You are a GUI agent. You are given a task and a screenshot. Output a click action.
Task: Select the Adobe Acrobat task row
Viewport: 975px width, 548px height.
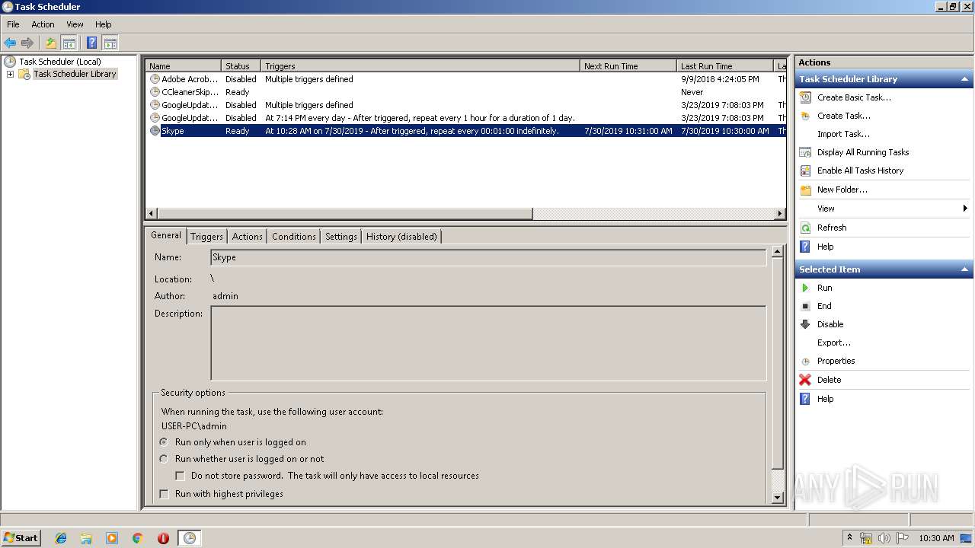click(466, 79)
